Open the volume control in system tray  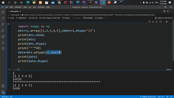click(153, 2)
